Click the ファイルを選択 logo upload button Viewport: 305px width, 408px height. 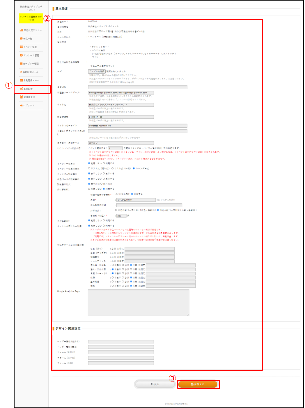coord(97,71)
